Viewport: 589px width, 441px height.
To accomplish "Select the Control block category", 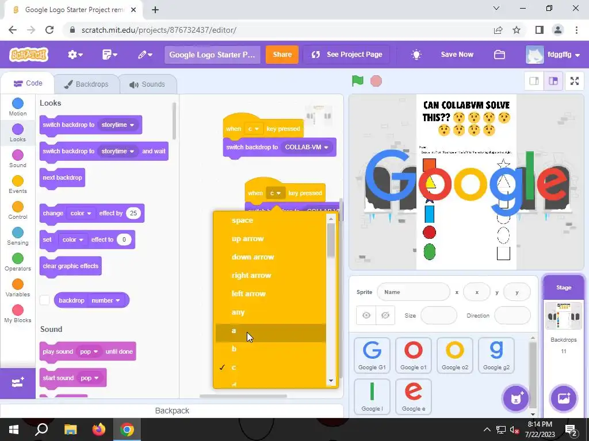I will (18, 210).
